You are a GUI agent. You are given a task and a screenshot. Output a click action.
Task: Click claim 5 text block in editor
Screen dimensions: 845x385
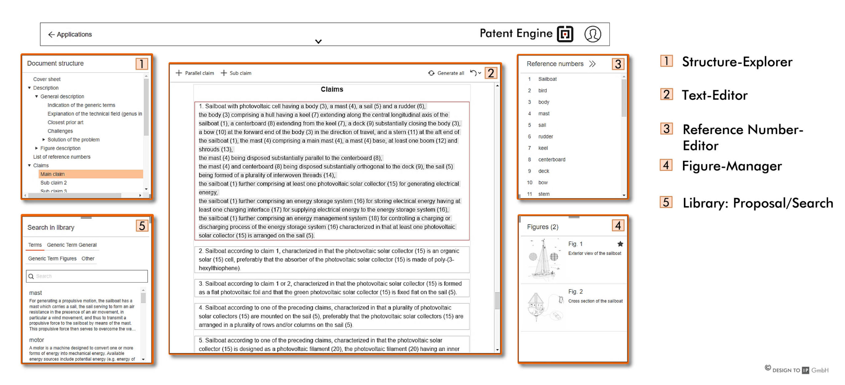click(332, 344)
